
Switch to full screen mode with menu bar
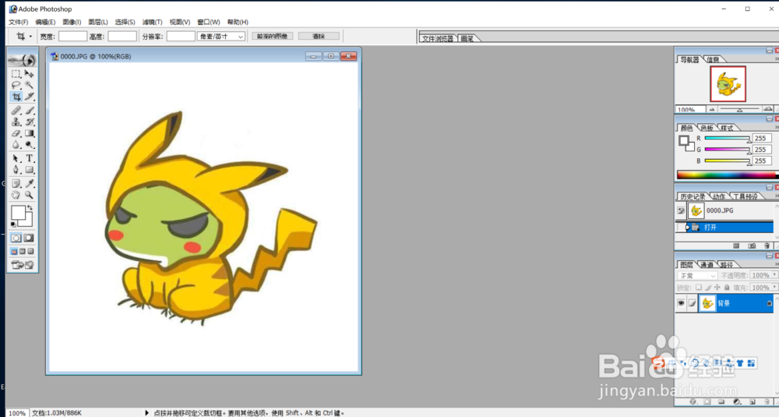[x=23, y=252]
